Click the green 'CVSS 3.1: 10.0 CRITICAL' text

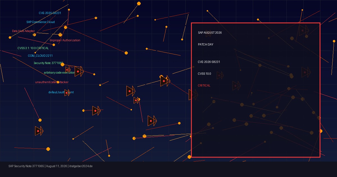[33, 48]
